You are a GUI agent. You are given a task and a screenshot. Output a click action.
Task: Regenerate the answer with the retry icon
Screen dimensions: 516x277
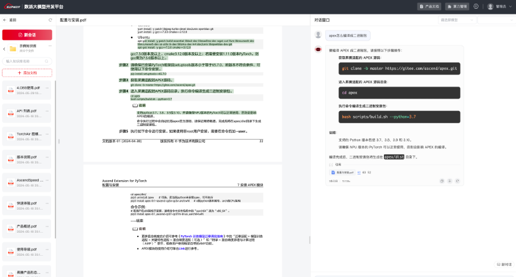coord(457,181)
